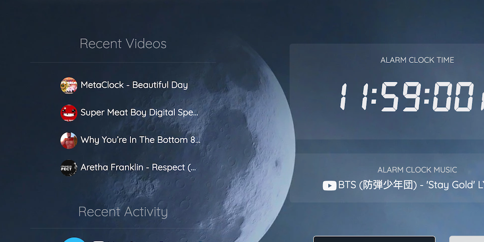484x242 pixels.
Task: Open the MetaClock Beautiful Day thumbnail
Action: click(69, 85)
